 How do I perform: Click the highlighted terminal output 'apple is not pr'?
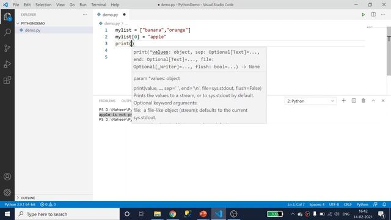(115, 114)
